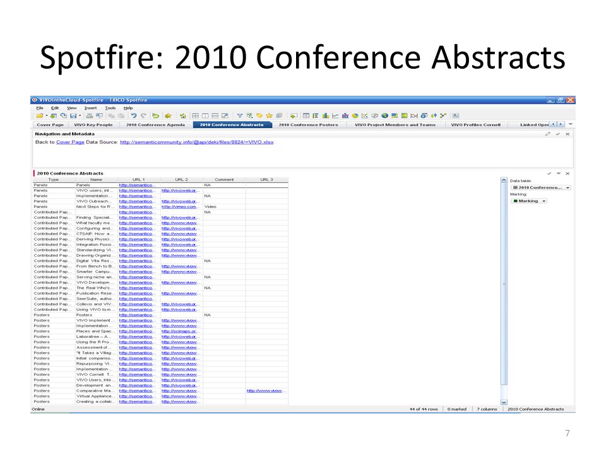Switch to 2010 Conference Agenda tab
The image size is (606, 454).
(x=155, y=125)
